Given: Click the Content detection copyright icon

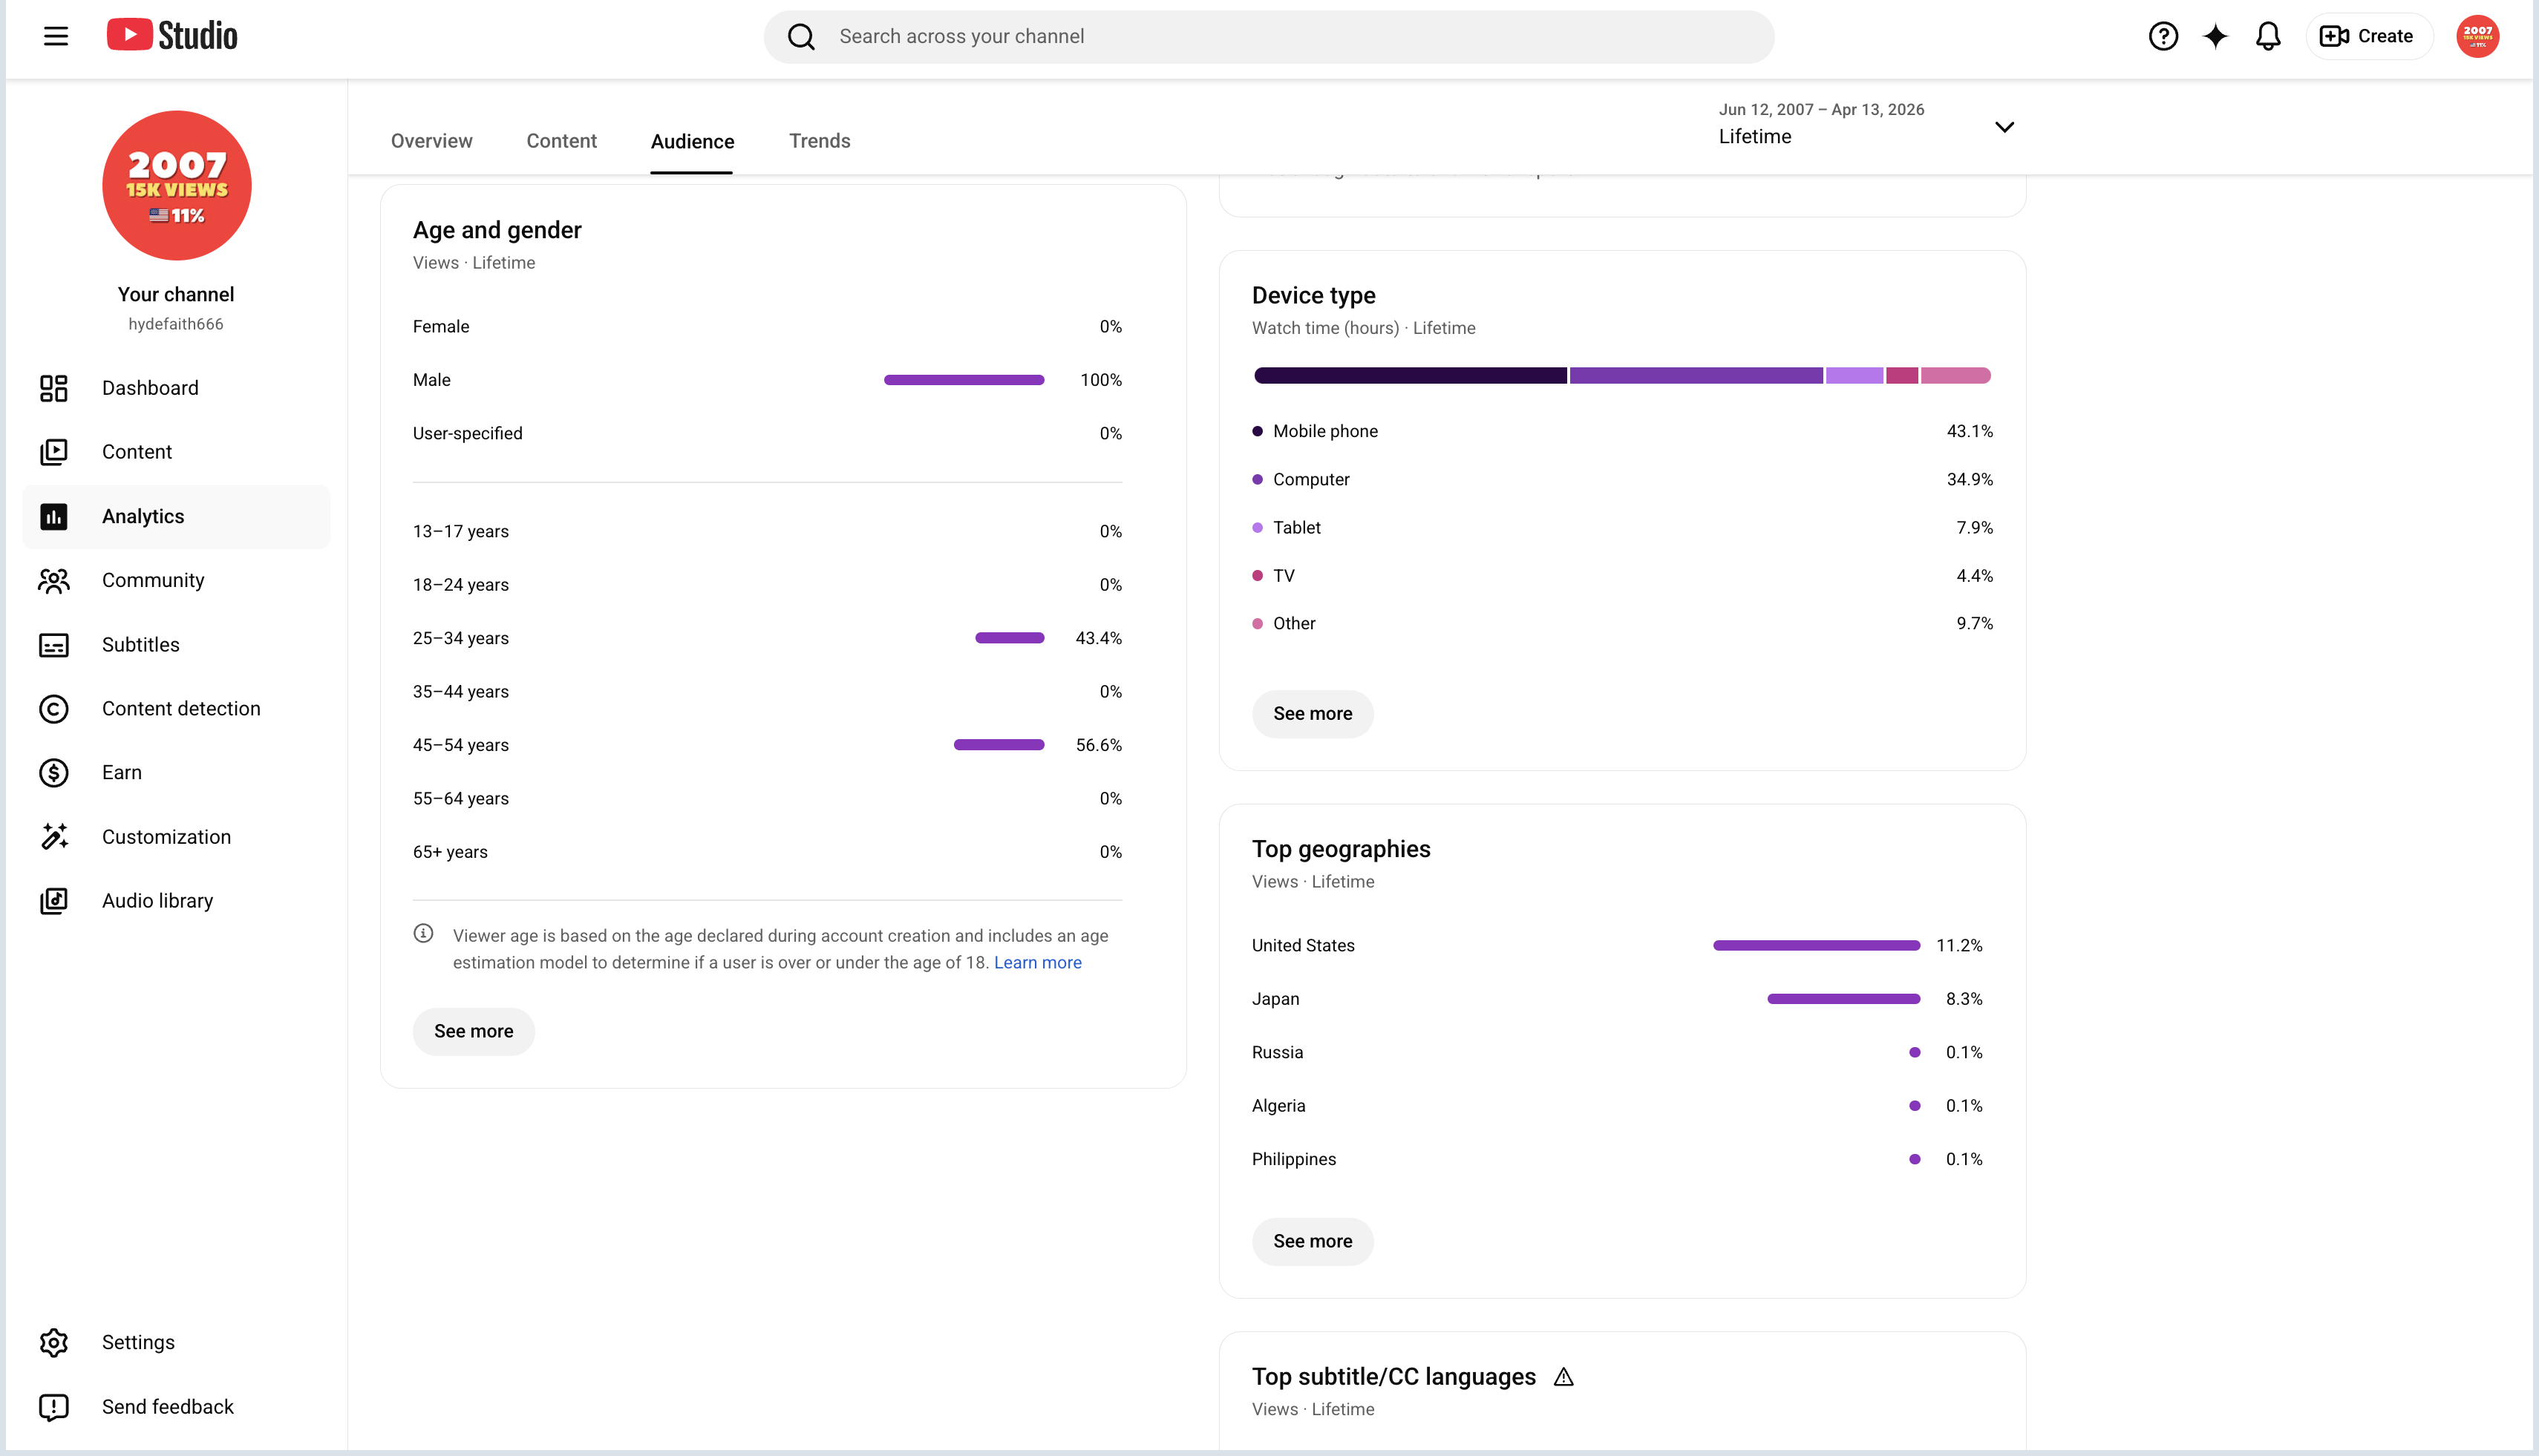Looking at the screenshot, I should [54, 709].
